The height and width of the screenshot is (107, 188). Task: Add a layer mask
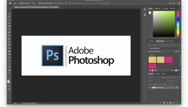pyautogui.click(x=164, y=103)
